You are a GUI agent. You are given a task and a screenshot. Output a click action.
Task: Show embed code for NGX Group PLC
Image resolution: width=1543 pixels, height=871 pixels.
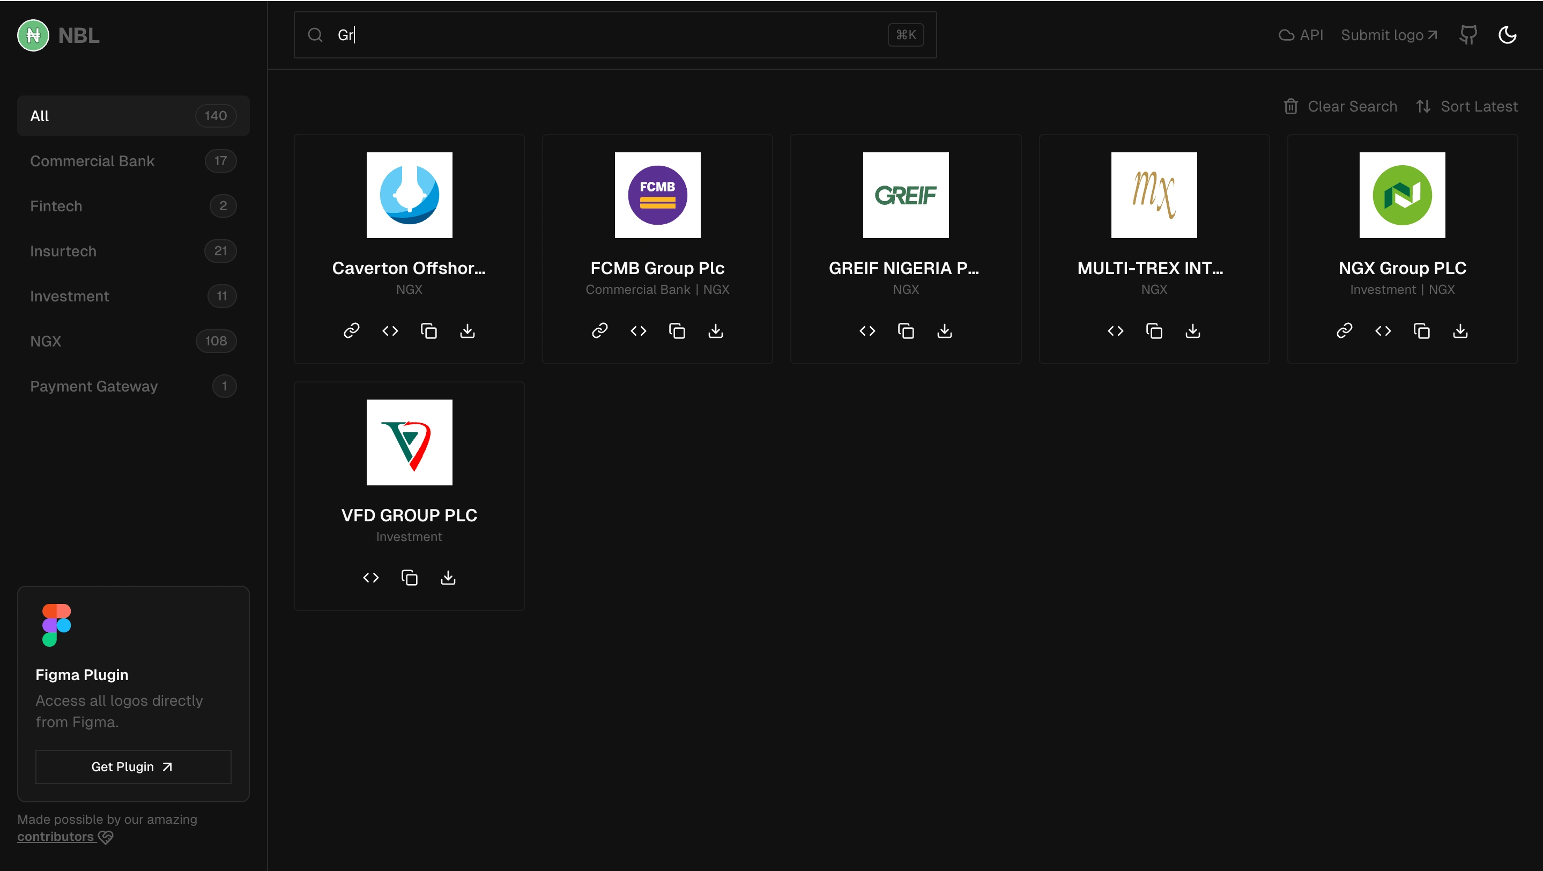tap(1383, 331)
